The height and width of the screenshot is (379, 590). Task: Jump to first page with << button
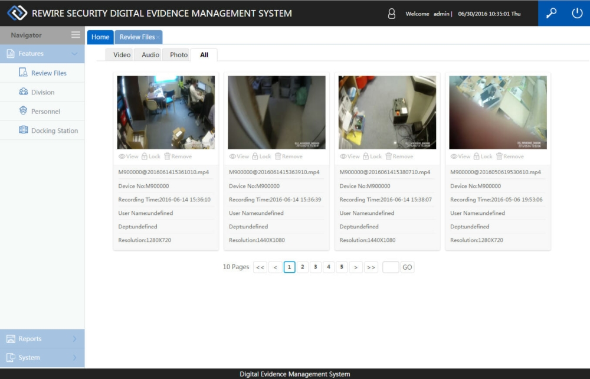(x=260, y=267)
